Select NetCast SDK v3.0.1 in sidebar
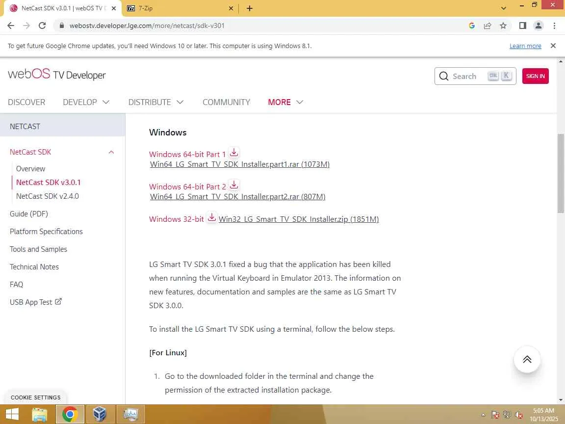565x424 pixels. pos(48,183)
